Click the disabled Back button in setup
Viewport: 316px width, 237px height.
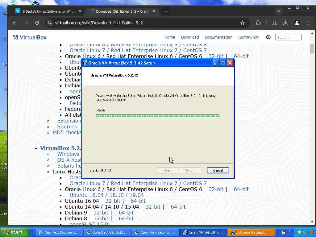[167, 170]
